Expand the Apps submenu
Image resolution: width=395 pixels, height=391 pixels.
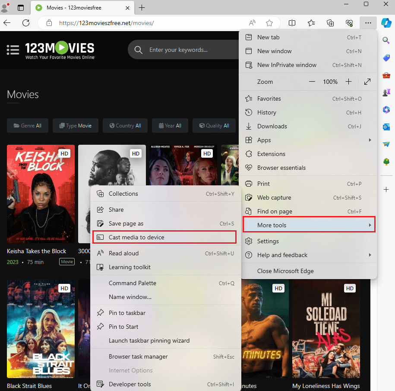308,140
